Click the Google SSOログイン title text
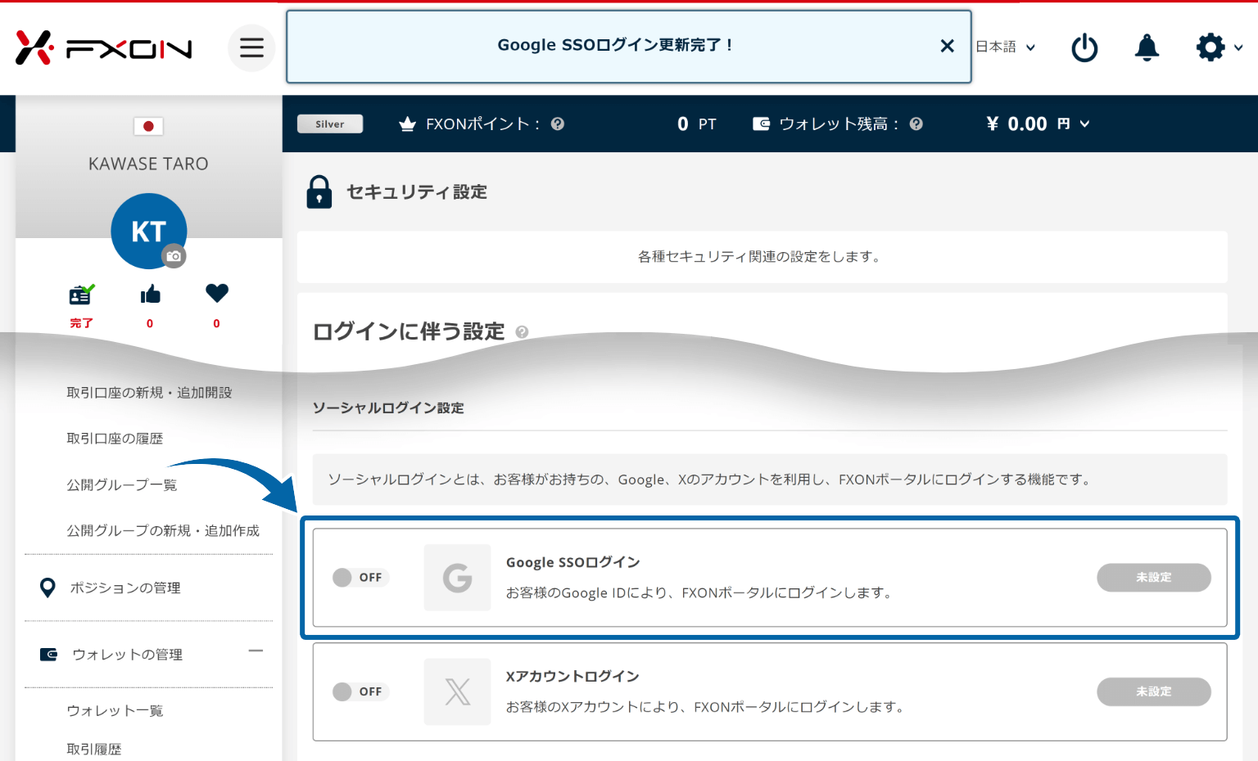 pyautogui.click(x=573, y=563)
